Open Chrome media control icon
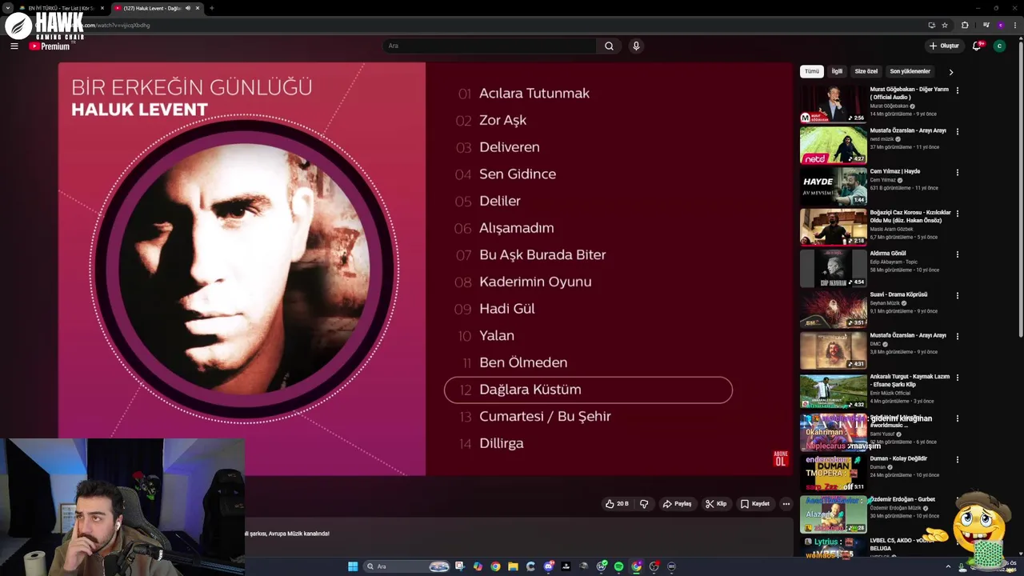The height and width of the screenshot is (576, 1024). click(x=986, y=25)
